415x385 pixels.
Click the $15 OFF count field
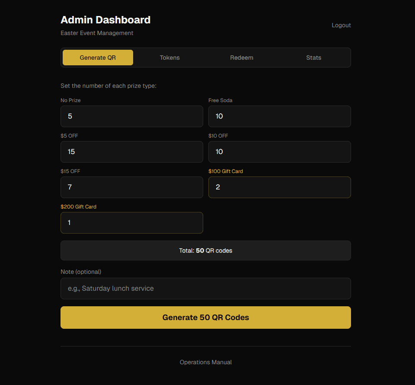(131, 187)
